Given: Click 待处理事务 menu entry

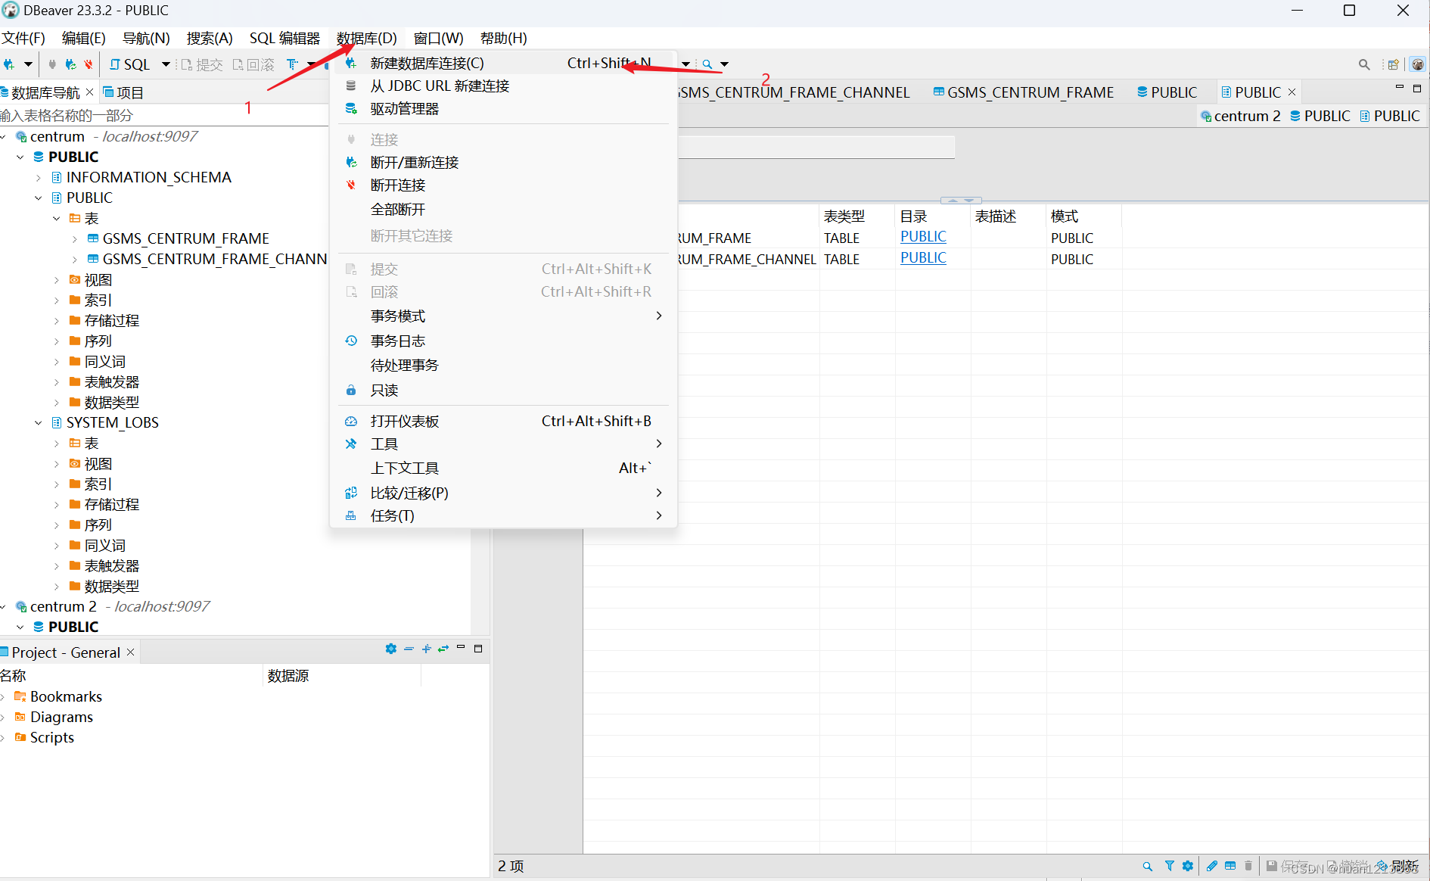Looking at the screenshot, I should (503, 366).
